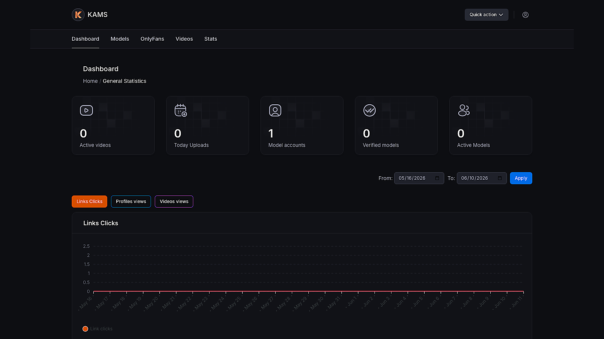The image size is (604, 339).
Task: Click the Active videos play icon
Action: click(86, 110)
